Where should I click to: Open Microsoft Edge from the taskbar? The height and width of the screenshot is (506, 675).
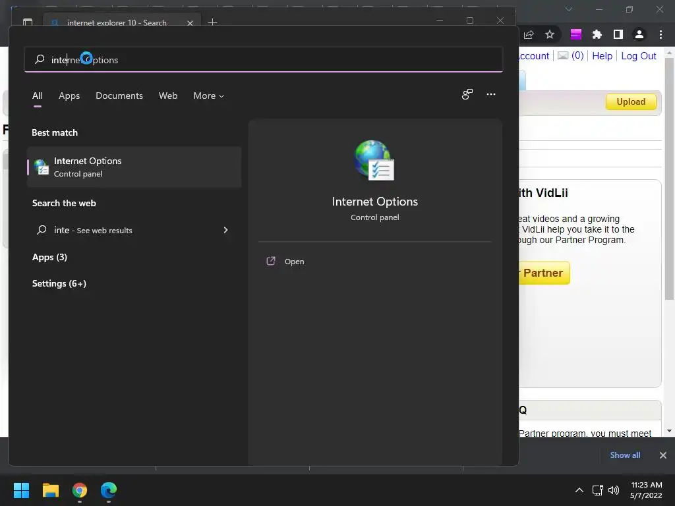(109, 490)
